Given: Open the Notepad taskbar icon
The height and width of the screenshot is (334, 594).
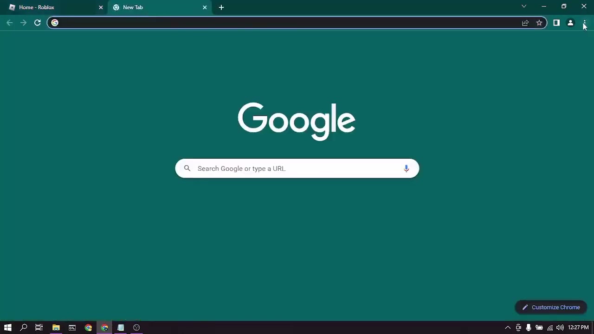Looking at the screenshot, I should pyautogui.click(x=121, y=328).
